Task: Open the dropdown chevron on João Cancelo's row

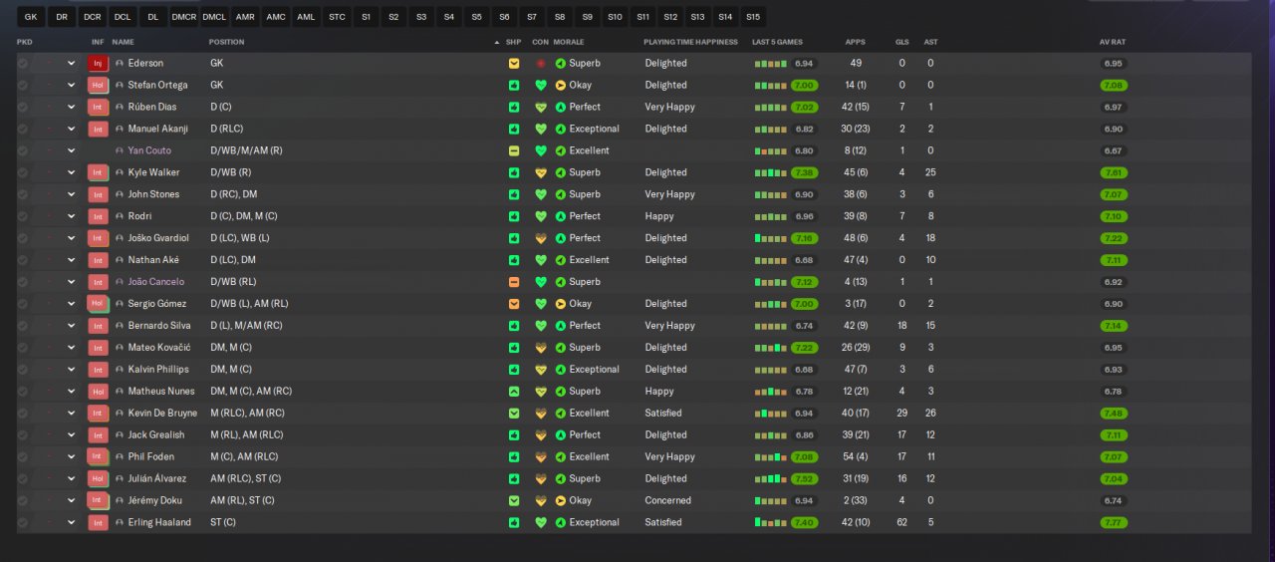Action: coord(71,282)
